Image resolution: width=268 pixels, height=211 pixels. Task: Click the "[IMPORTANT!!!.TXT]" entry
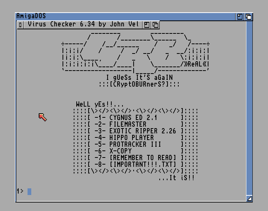pyautogui.click(x=143, y=165)
